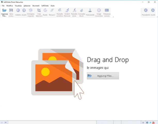Screen dimensions: 158x124
Task: Click the info icon in the status bar
Action: point(143,123)
